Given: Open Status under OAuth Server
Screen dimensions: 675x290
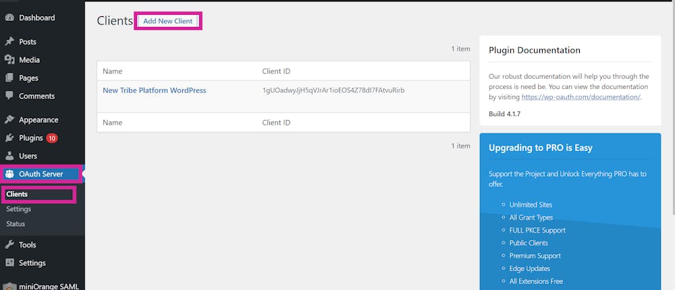Looking at the screenshot, I should (x=16, y=224).
